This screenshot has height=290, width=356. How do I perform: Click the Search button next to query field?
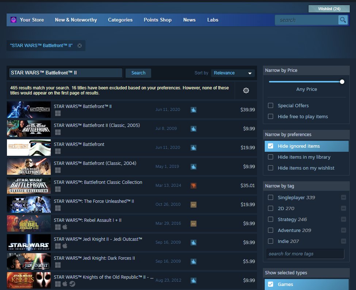coord(138,73)
